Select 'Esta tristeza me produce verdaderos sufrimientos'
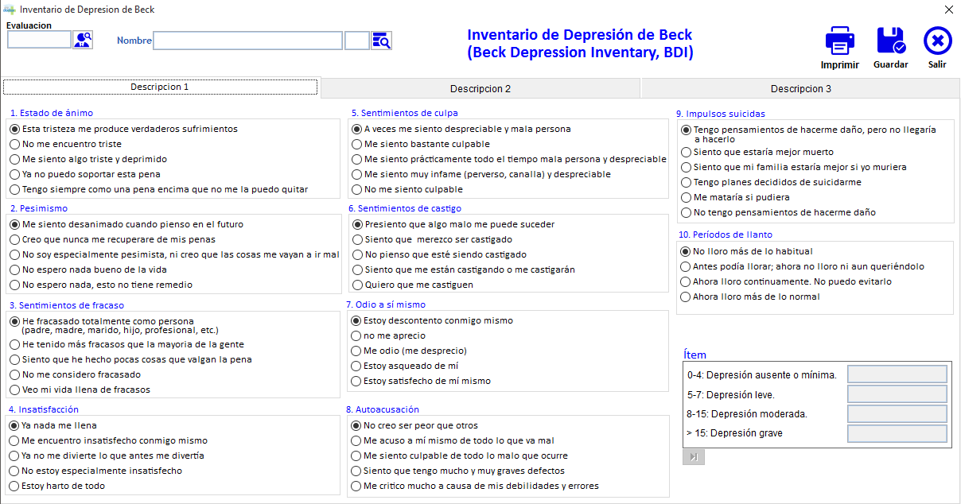Viewport: 961px width, 504px height. 123,129
